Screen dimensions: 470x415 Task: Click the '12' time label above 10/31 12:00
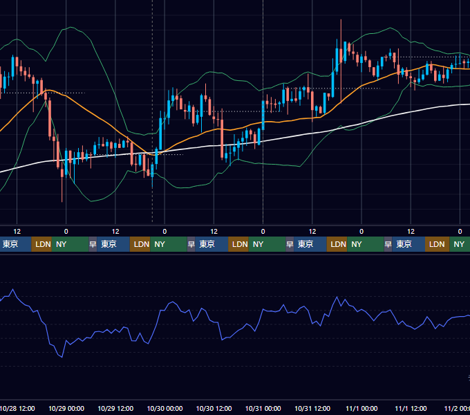point(312,232)
